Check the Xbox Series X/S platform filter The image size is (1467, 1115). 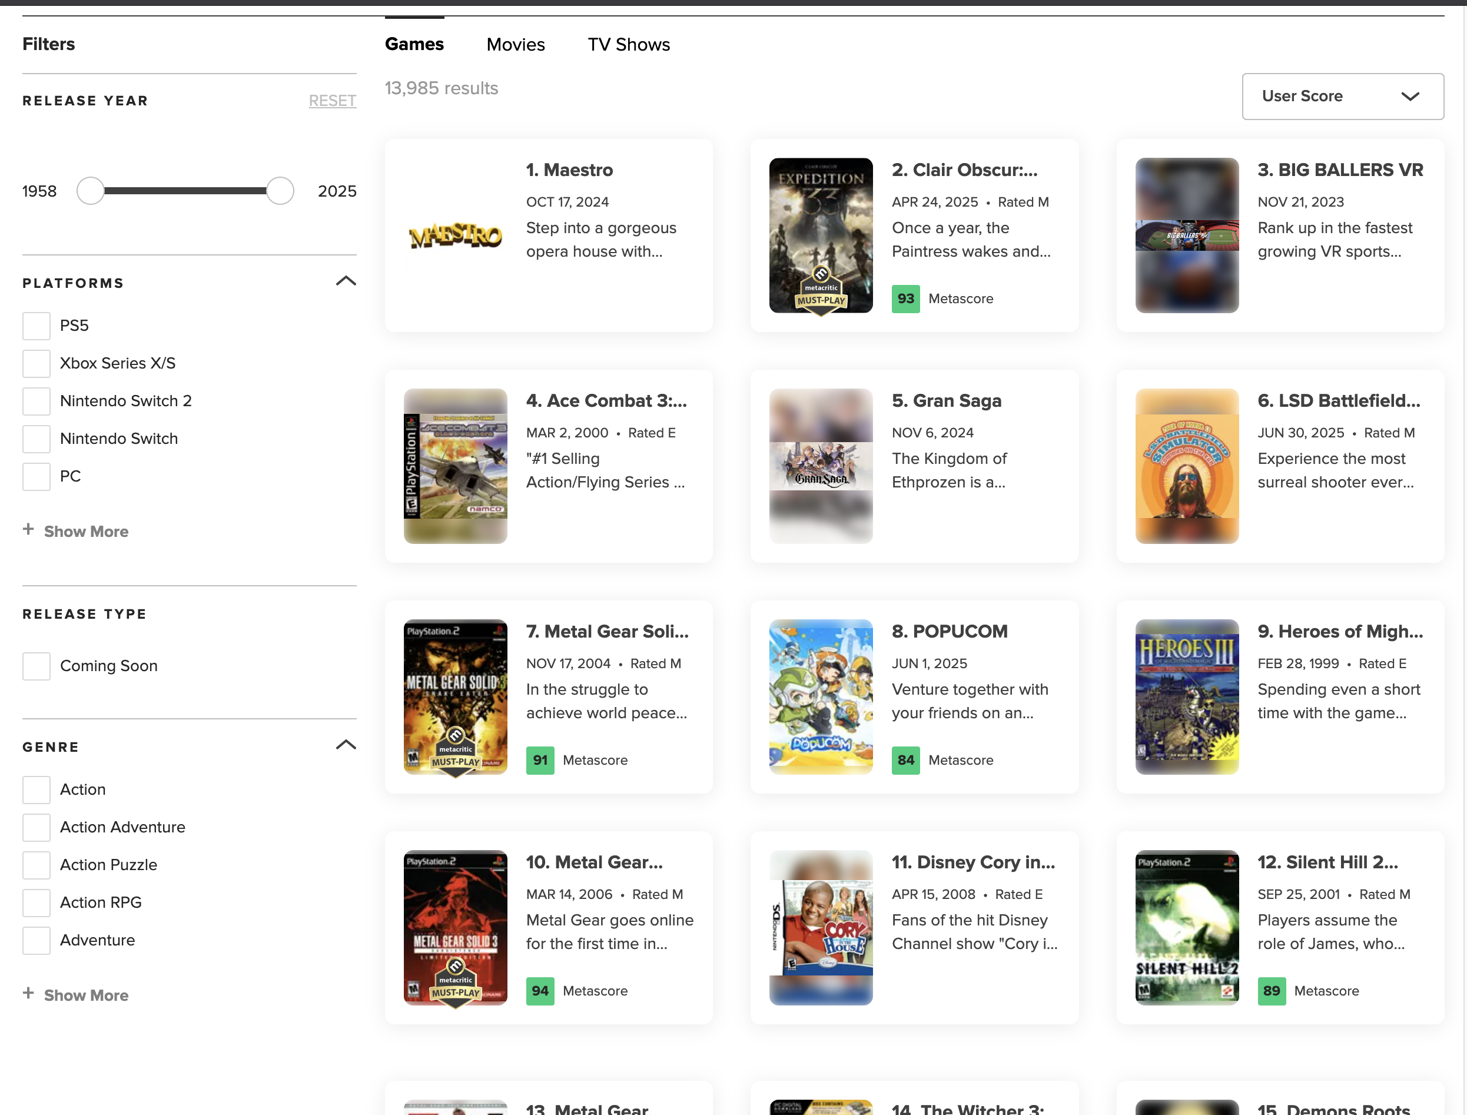pos(36,364)
